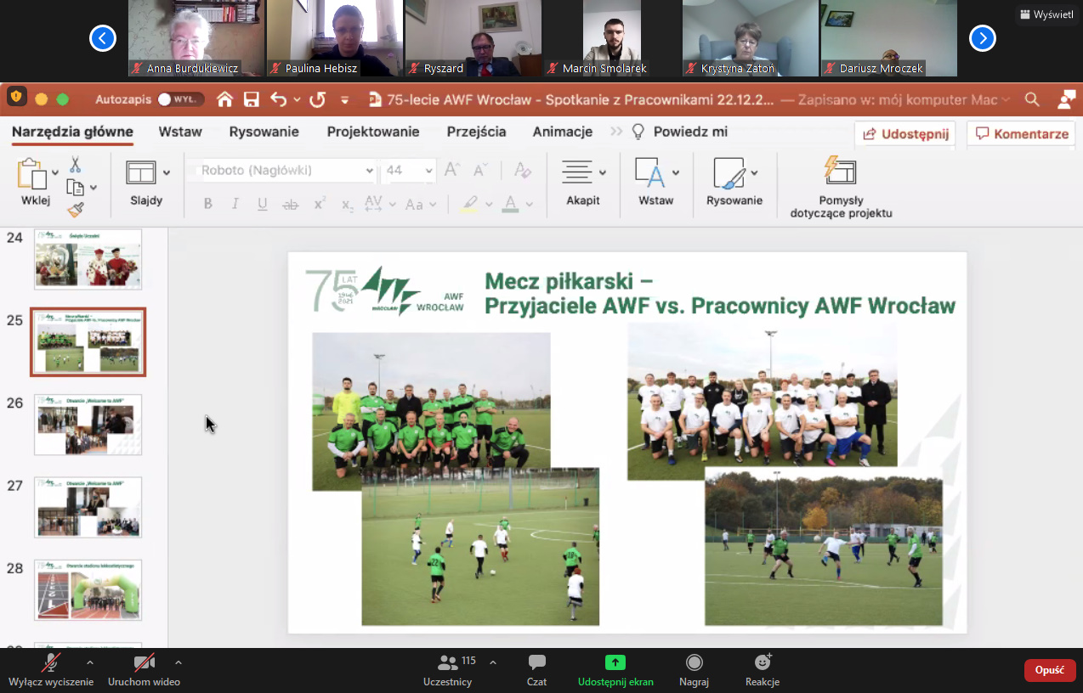The height and width of the screenshot is (693, 1083).
Task: Select slide 28 thumbnail
Action: (88, 590)
